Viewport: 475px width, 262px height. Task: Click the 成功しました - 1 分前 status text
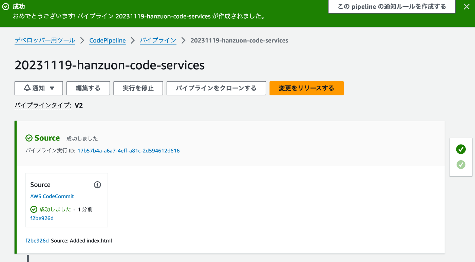pos(66,209)
